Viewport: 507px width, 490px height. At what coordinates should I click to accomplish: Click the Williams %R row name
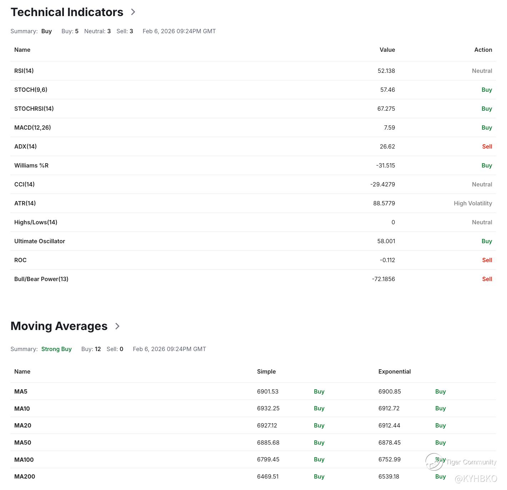[x=31, y=165]
